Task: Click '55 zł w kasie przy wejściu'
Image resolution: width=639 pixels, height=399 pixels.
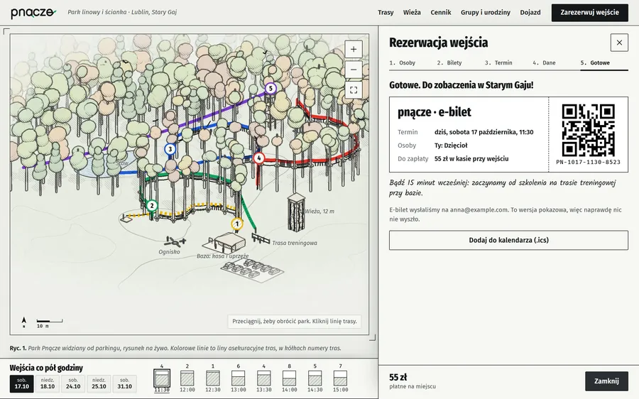Action: click(471, 159)
